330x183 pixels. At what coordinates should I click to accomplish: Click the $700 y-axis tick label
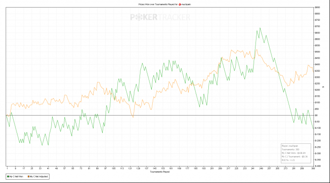point(317,26)
